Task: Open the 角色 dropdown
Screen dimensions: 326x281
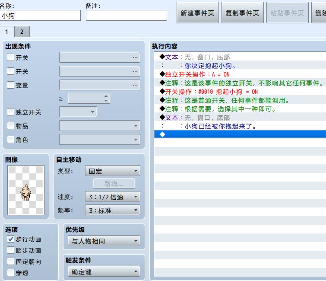Action: pos(100,140)
